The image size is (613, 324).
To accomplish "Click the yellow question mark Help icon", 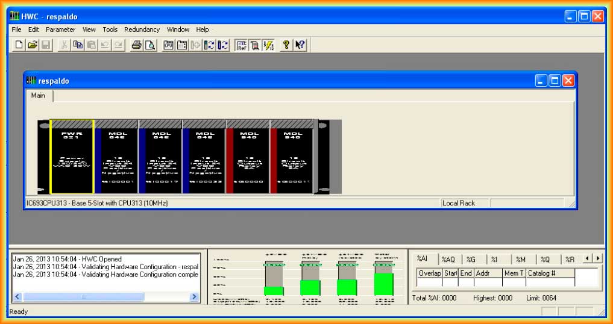I will (286, 45).
